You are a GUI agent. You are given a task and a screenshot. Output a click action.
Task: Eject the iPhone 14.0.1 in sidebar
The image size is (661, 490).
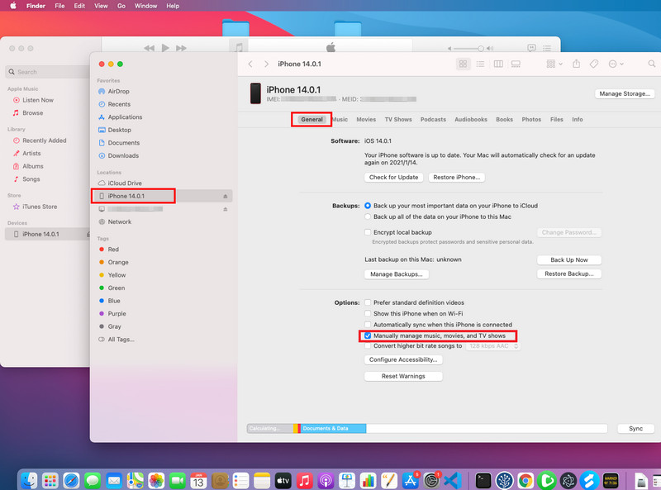(226, 196)
